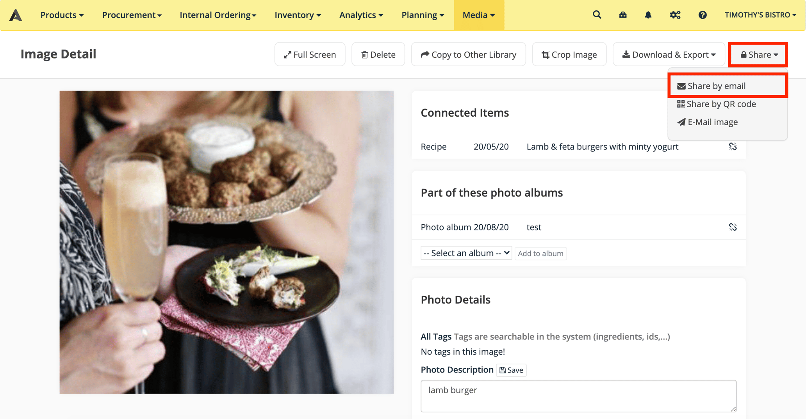Image resolution: width=806 pixels, height=419 pixels.
Task: Expand the Timothy's Bistro account menu
Action: click(x=760, y=15)
